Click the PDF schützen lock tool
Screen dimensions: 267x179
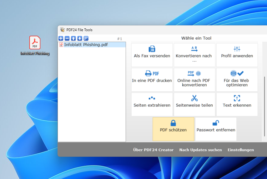[x=173, y=129]
